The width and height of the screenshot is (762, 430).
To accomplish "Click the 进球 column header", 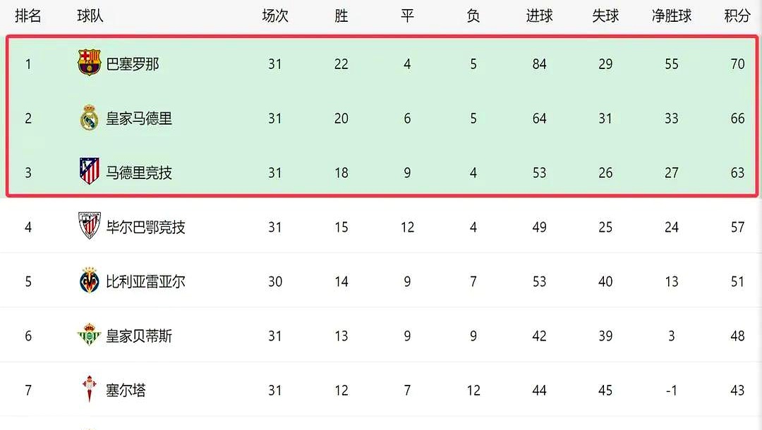I will [x=540, y=16].
